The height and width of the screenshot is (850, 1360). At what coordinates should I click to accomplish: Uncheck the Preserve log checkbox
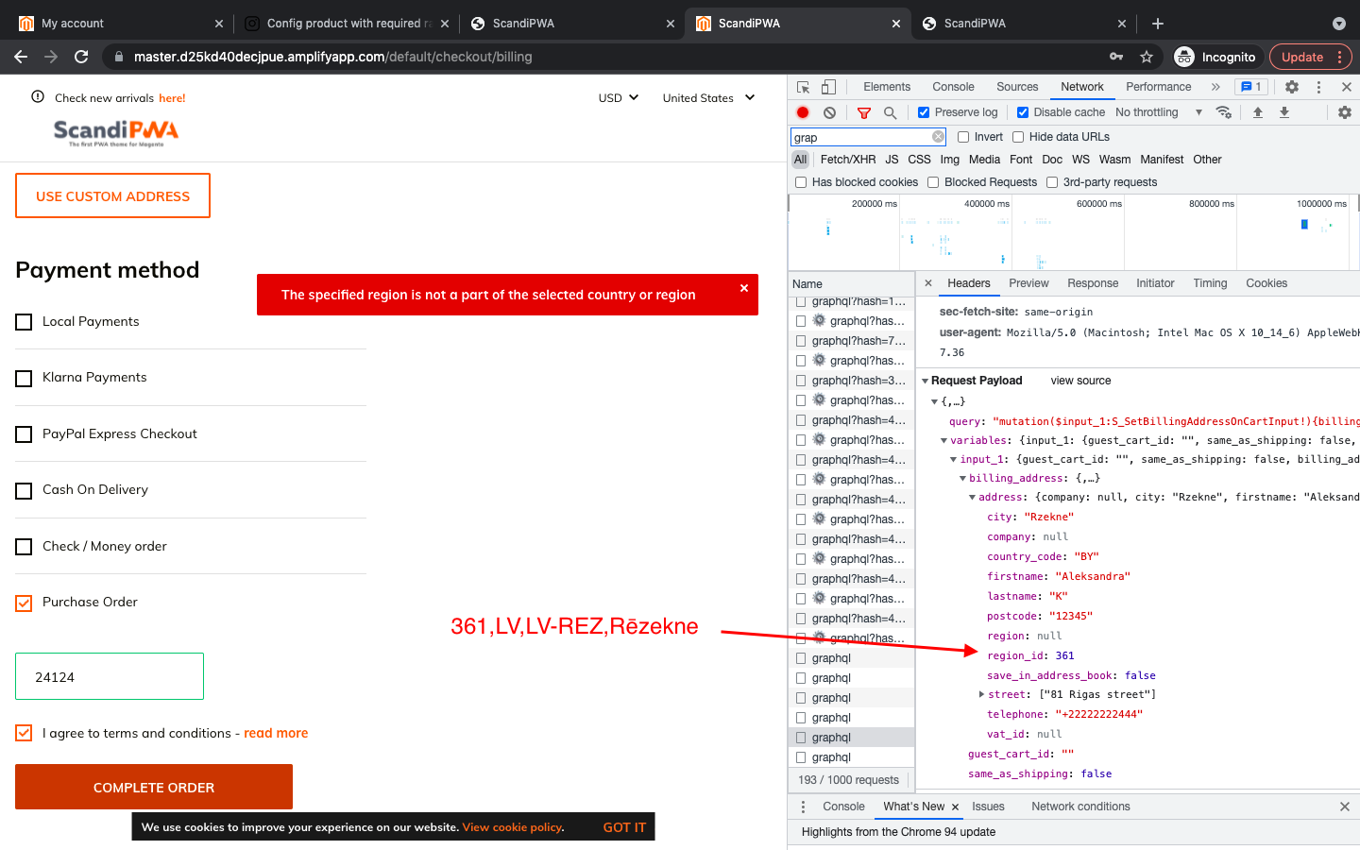[924, 112]
